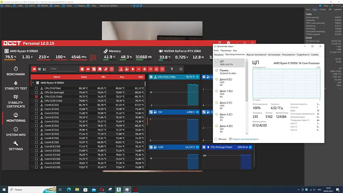Uncheck the CPU CCD1 (Tdie) sensor box
Image resolution: width=343 pixels, height=193 pixels.
click(x=36, y=96)
